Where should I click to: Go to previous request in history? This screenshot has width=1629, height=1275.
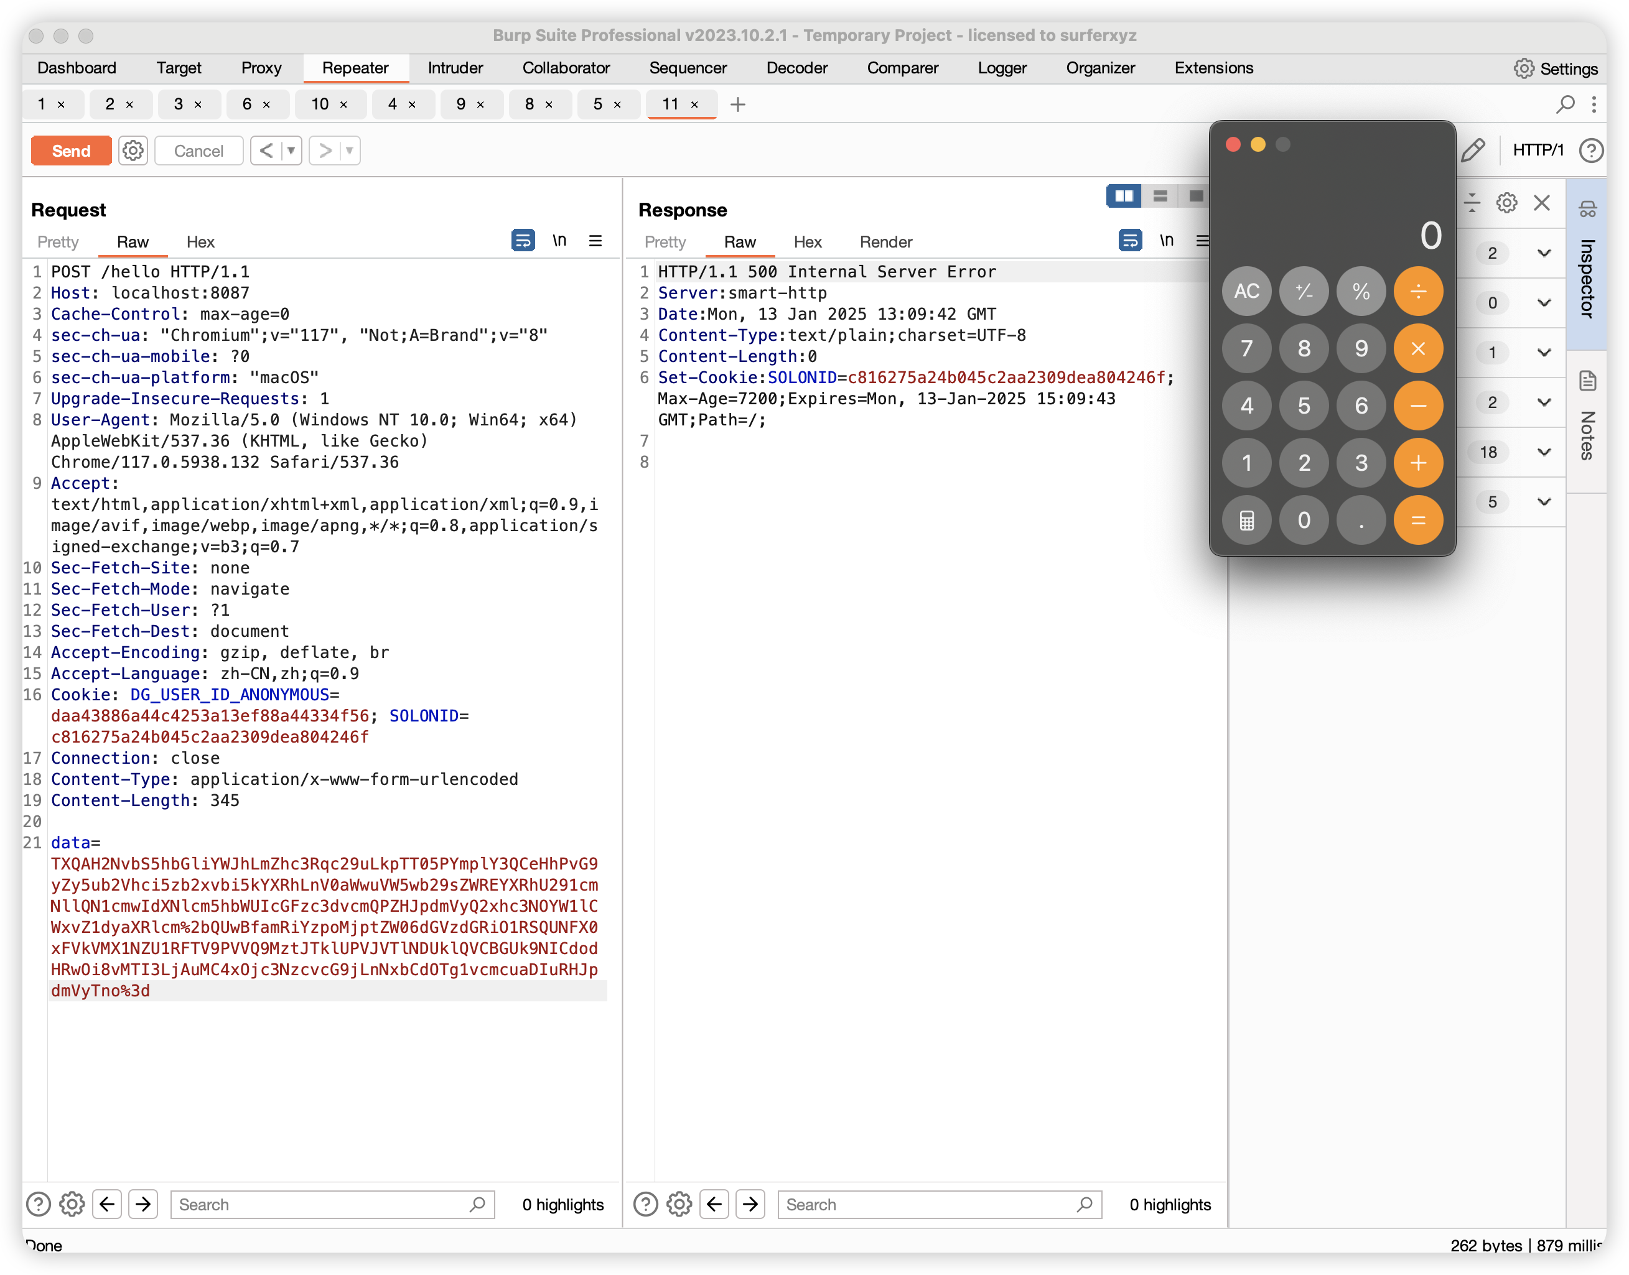click(x=265, y=151)
